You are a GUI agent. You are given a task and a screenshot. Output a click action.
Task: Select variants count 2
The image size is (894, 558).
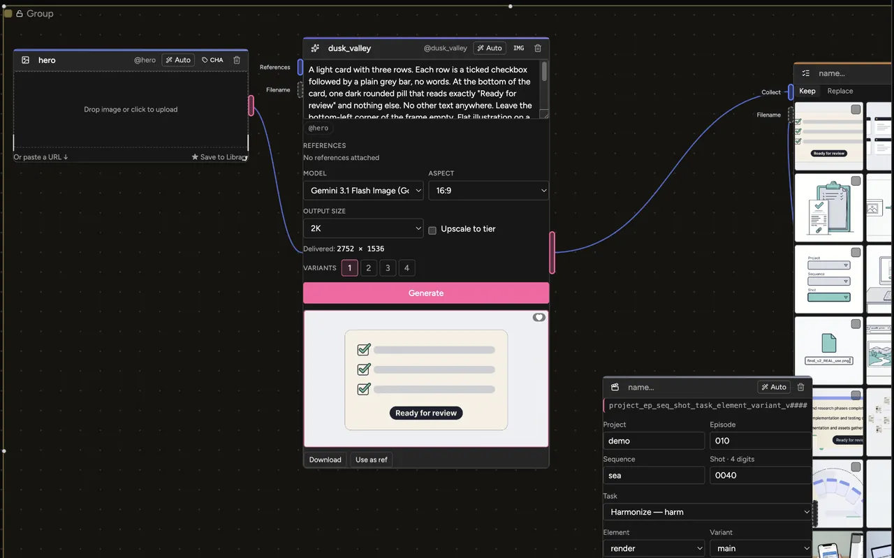click(369, 267)
